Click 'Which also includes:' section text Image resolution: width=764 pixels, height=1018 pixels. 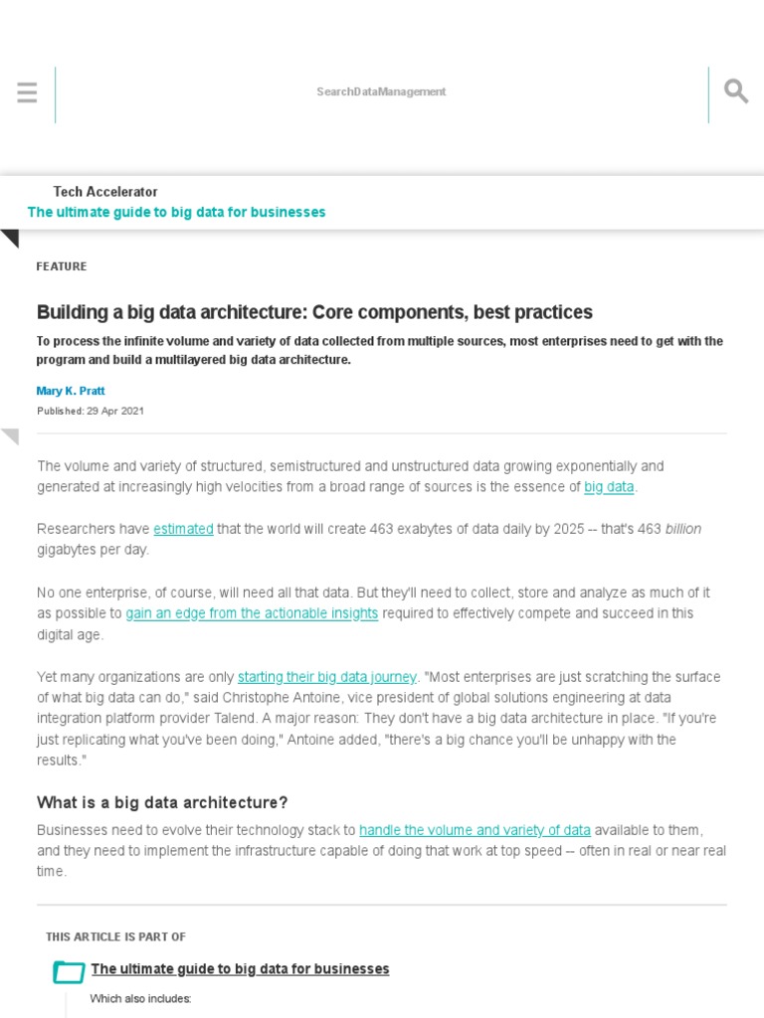click(140, 999)
